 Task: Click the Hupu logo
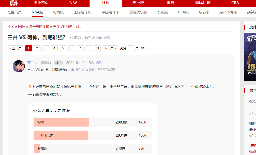click(14, 3)
